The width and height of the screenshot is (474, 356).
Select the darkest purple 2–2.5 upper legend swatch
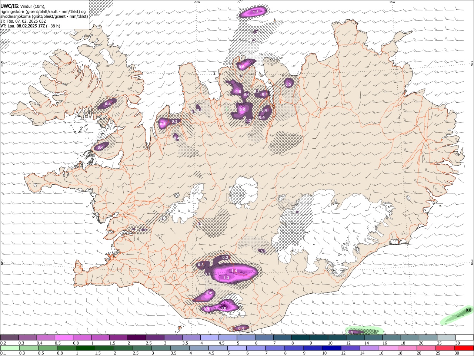pyautogui.click(x=137, y=337)
